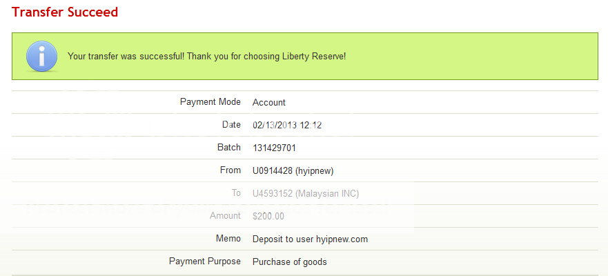Click the To label
This screenshot has height=276, width=608.
click(236, 193)
